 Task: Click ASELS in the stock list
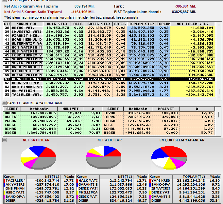tap(10, 117)
